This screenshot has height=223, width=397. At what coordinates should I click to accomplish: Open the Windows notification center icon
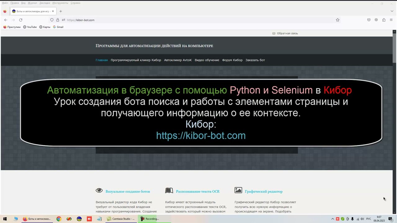[390, 219]
